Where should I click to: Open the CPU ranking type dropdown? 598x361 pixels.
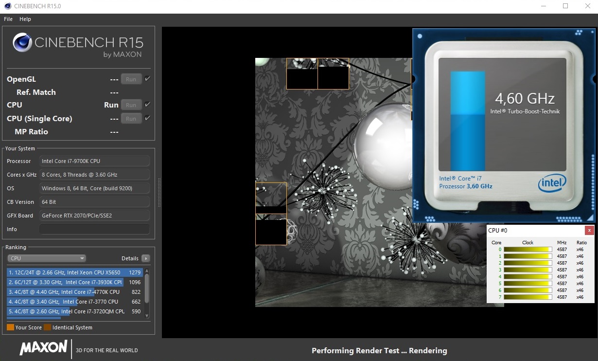pos(47,258)
